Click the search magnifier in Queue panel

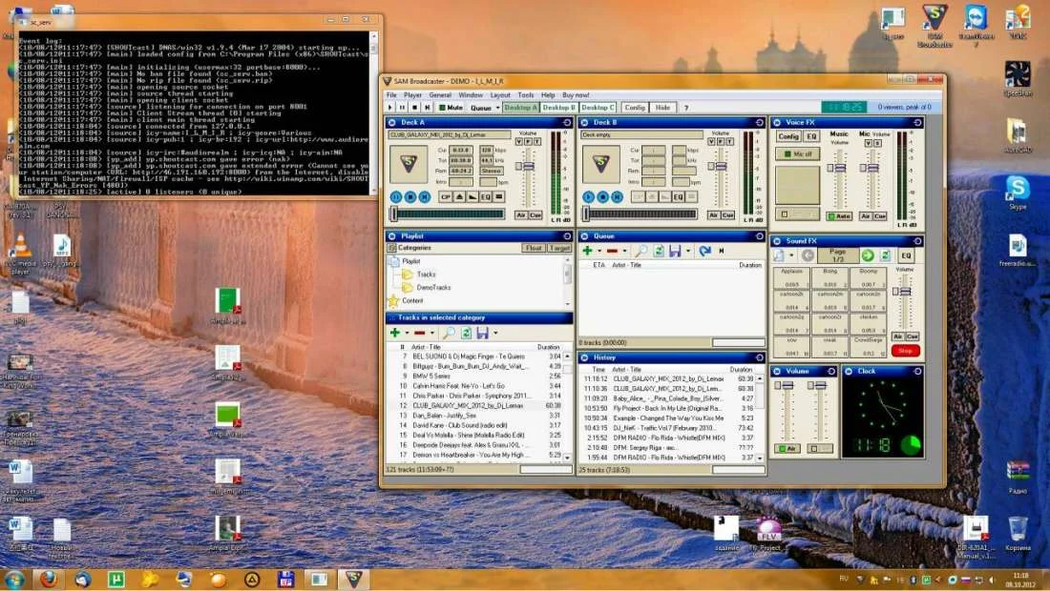643,251
